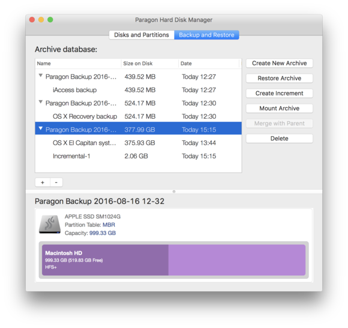
Task: Collapse the 524.17 MB Paragon Backup group
Action: pos(41,102)
